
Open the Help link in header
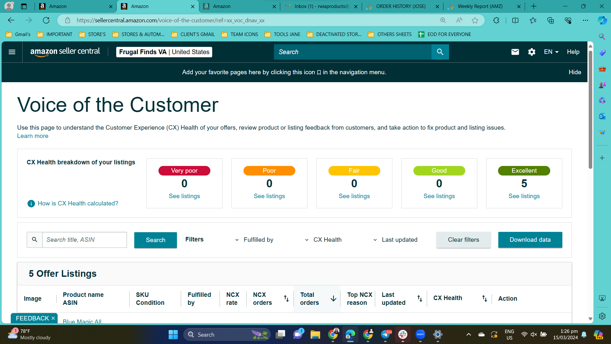coord(573,52)
